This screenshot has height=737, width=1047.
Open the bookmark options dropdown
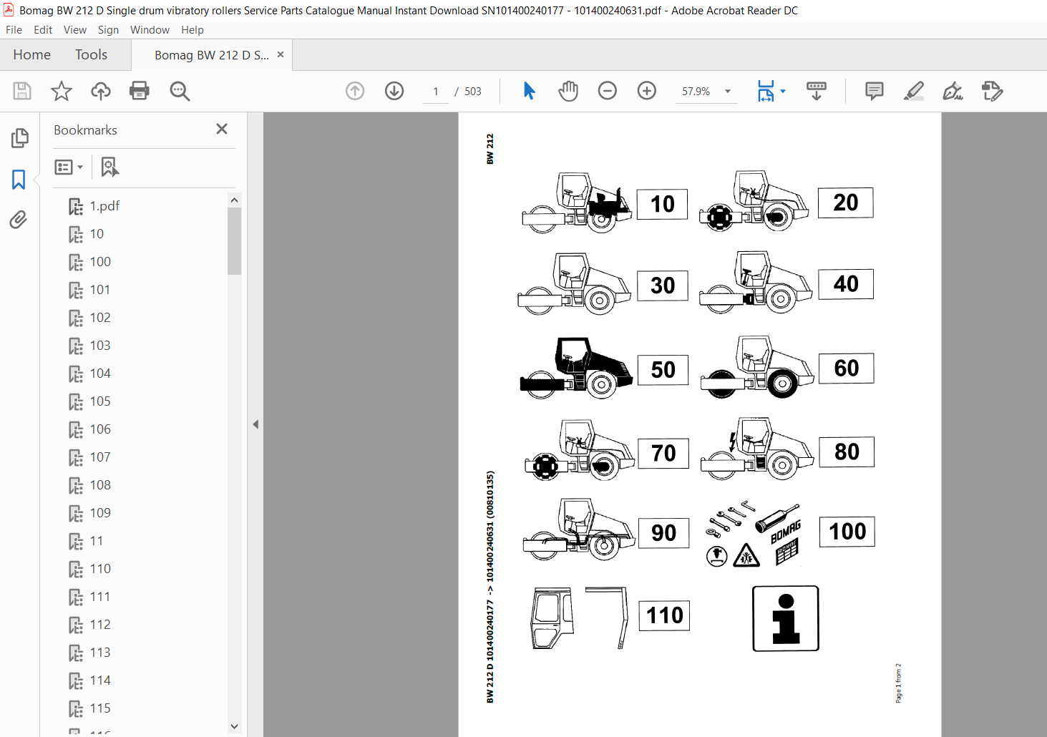(69, 167)
